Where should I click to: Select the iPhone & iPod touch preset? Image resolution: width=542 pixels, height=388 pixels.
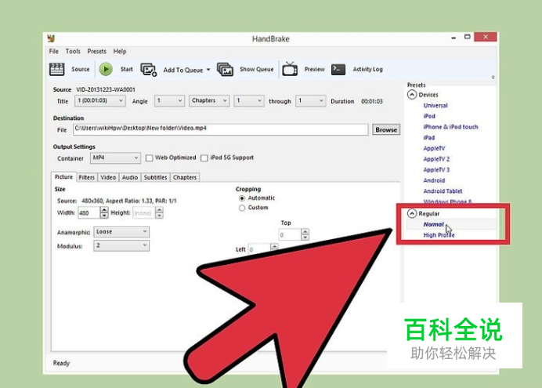point(450,127)
